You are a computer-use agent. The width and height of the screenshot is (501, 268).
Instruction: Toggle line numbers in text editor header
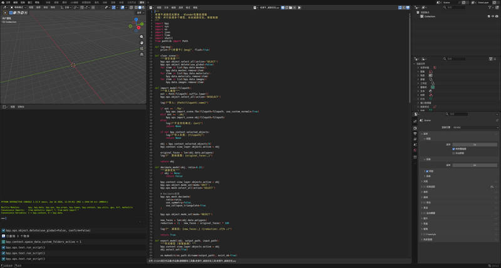pyautogui.click(x=400, y=8)
